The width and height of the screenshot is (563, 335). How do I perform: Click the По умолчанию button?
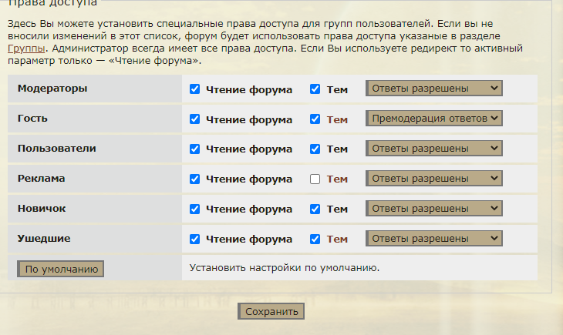point(61,269)
